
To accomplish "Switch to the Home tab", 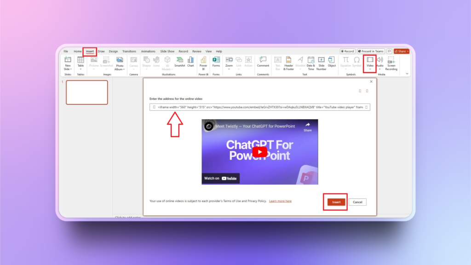I will pyautogui.click(x=77, y=52).
